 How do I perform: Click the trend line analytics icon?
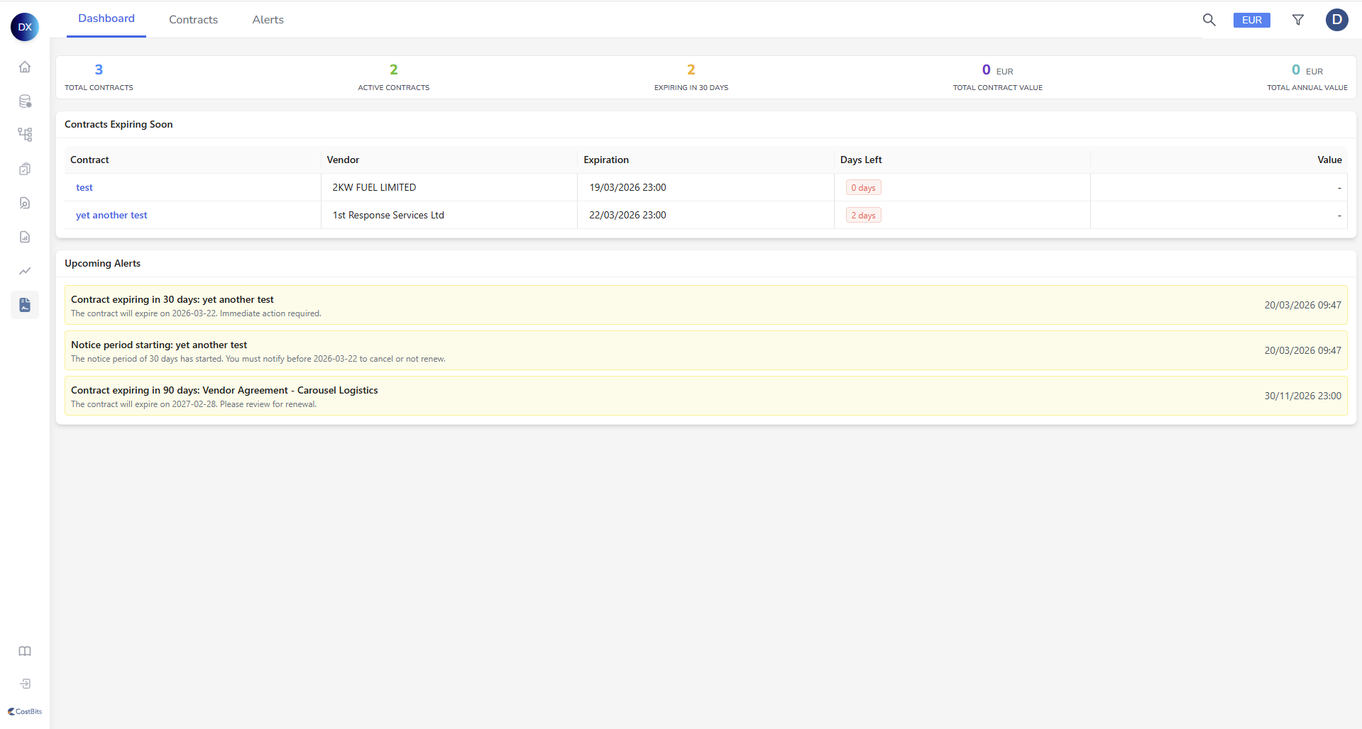[25, 271]
